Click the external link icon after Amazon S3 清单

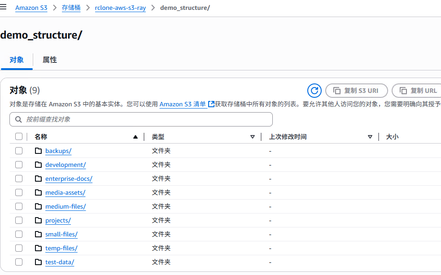click(x=211, y=104)
